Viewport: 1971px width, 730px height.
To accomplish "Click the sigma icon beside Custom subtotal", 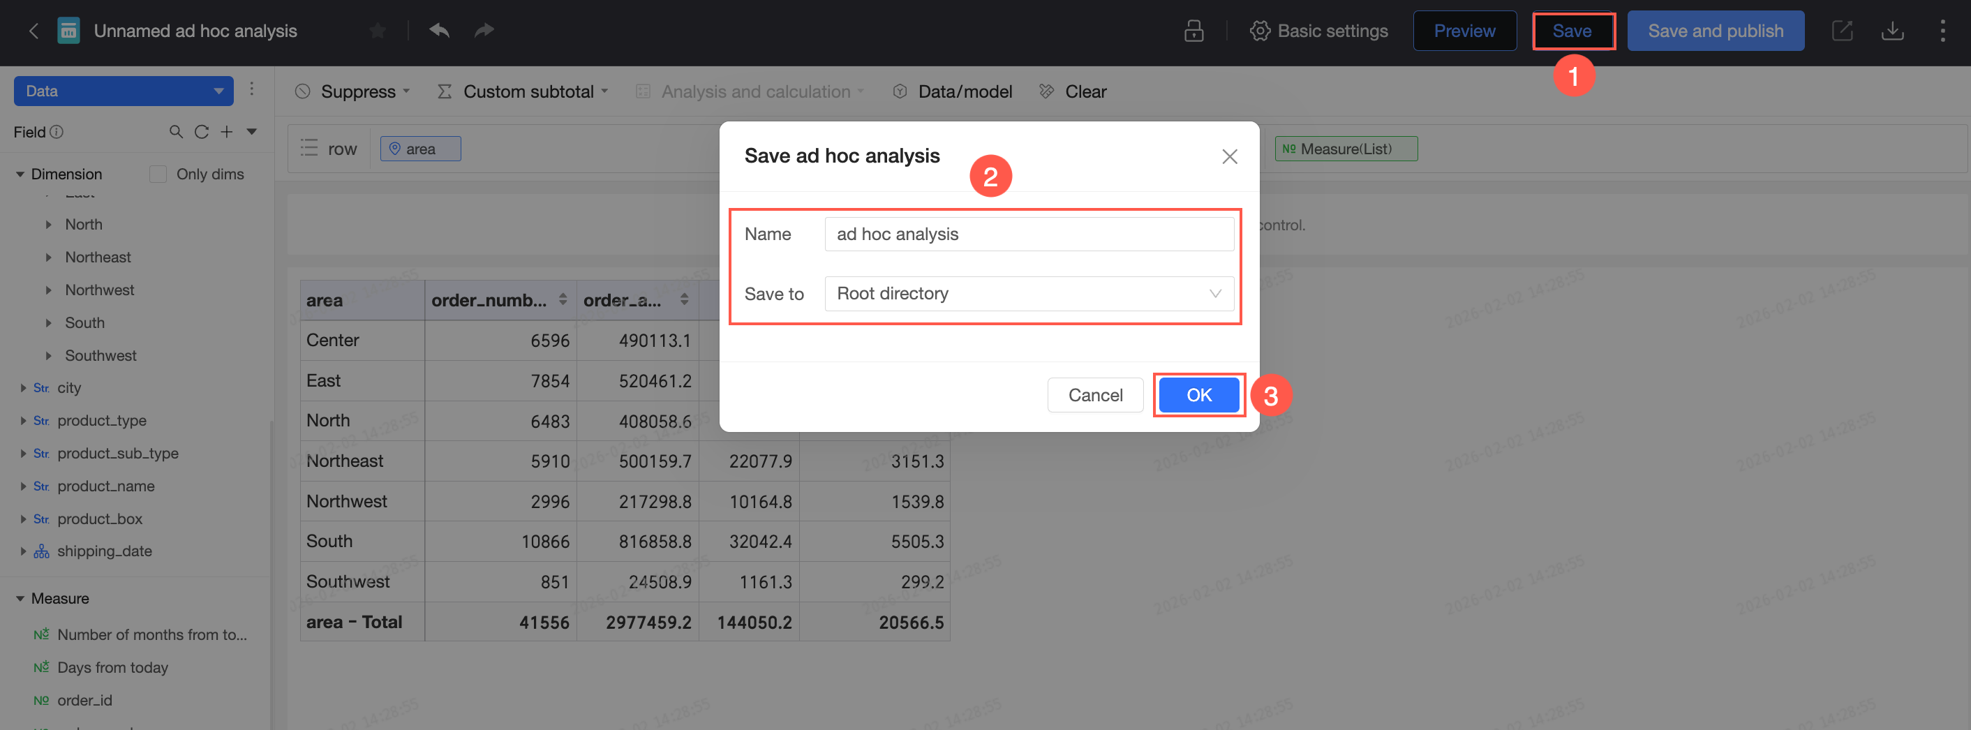I will coord(444,91).
